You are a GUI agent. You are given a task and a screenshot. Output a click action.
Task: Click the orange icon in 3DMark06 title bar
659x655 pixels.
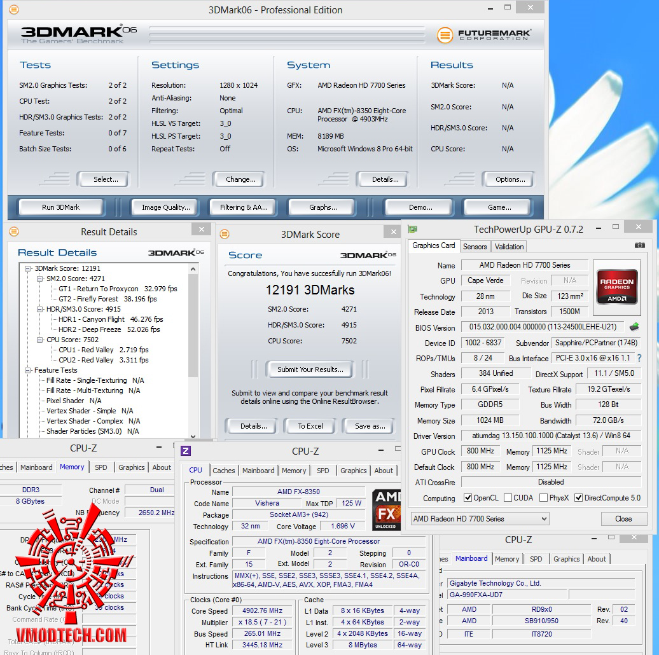14,10
